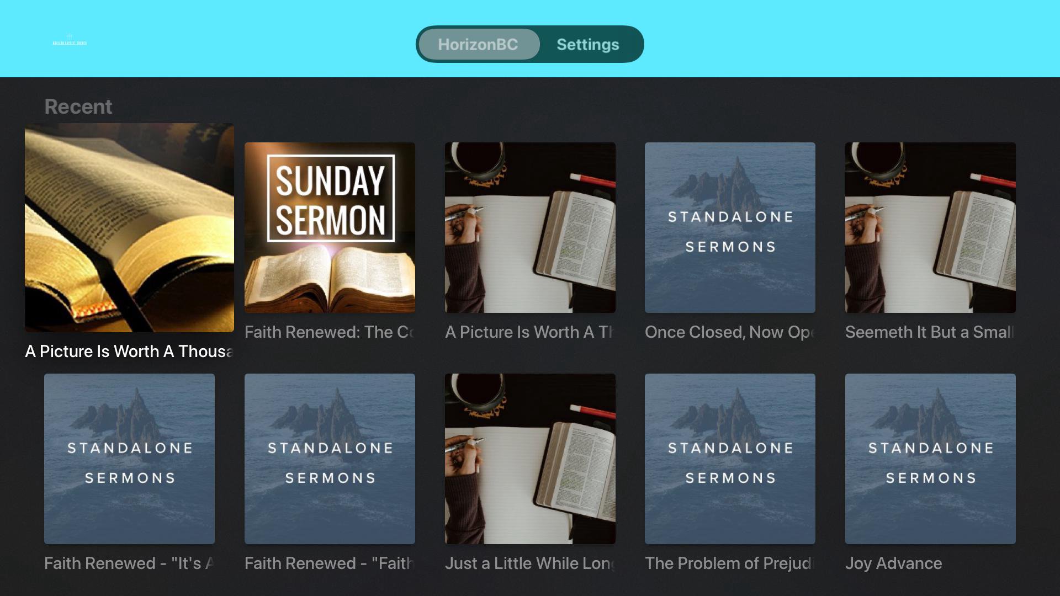Open the Sunday Sermon thumbnail

[x=330, y=227]
